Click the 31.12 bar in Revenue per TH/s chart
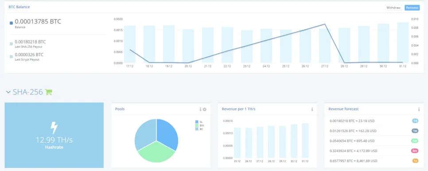 305,141
